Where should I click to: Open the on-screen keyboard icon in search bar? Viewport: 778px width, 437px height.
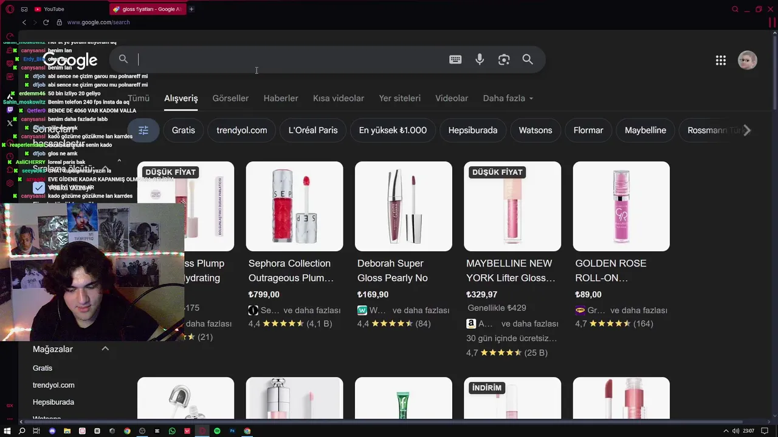coord(455,59)
